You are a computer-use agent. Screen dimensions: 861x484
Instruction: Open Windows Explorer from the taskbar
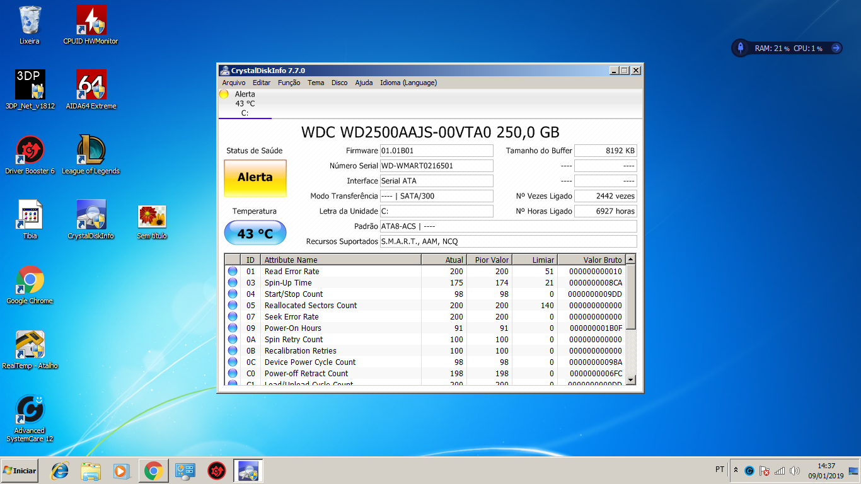[x=91, y=470]
